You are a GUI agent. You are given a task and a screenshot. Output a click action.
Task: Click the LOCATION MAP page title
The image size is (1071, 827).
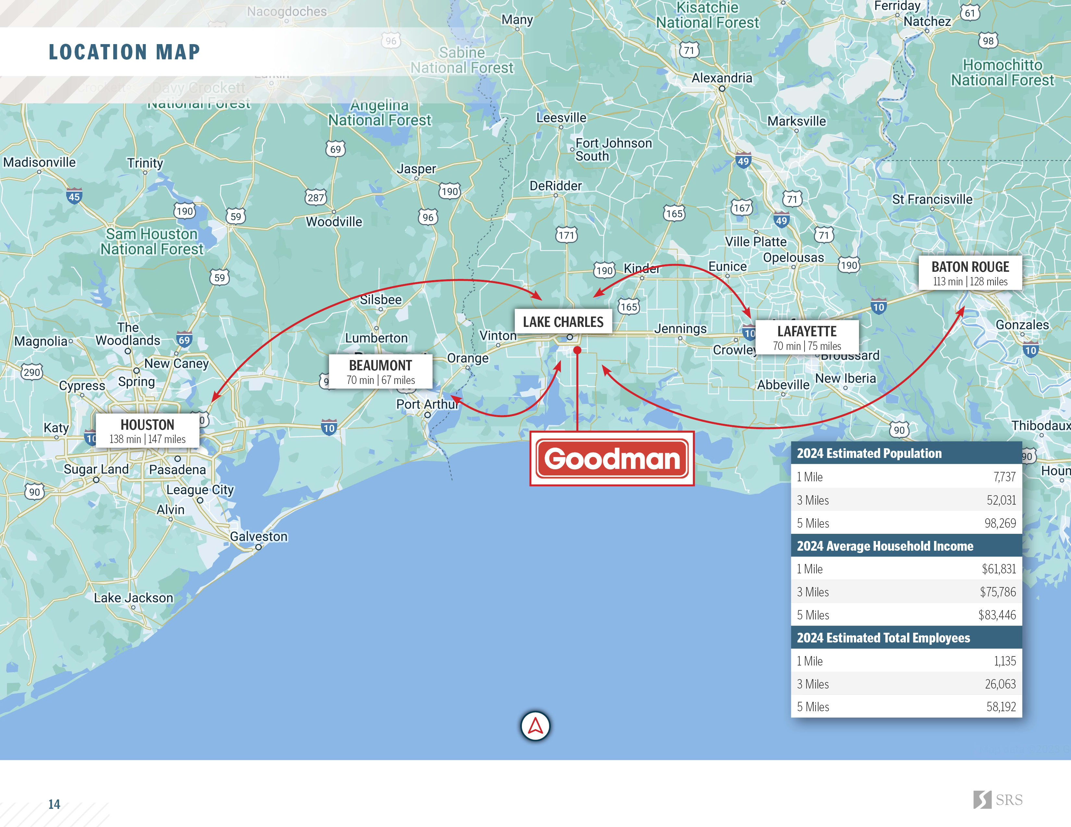coord(125,52)
